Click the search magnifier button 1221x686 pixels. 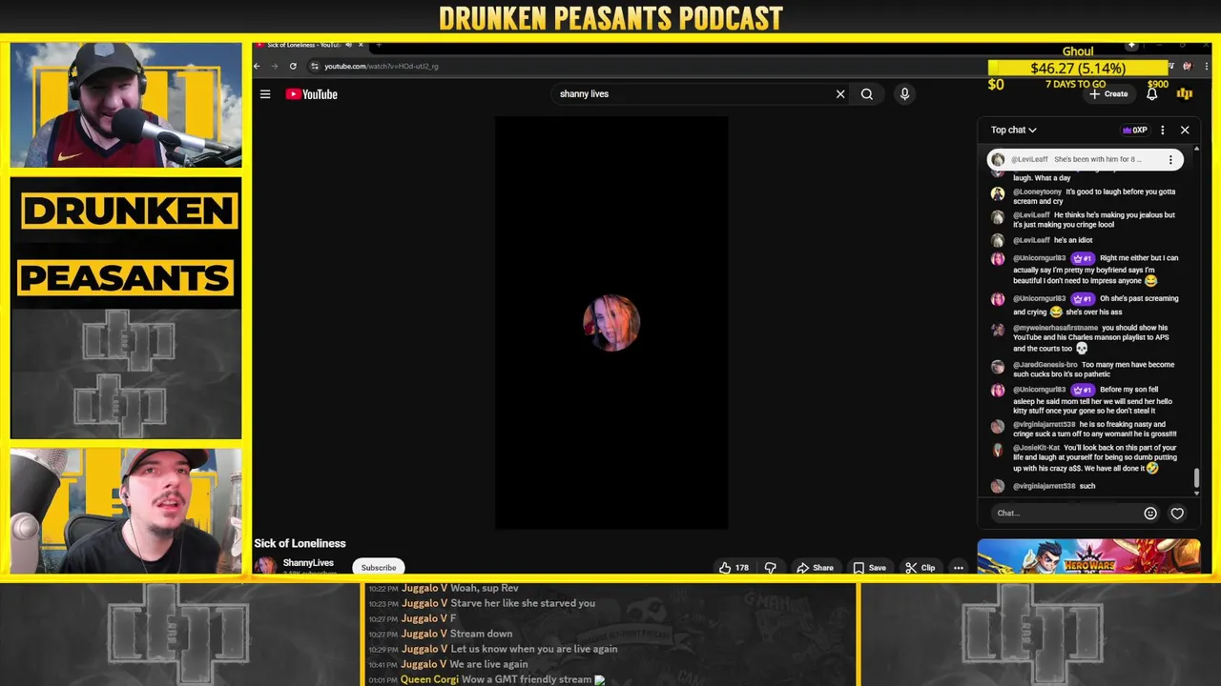(867, 94)
